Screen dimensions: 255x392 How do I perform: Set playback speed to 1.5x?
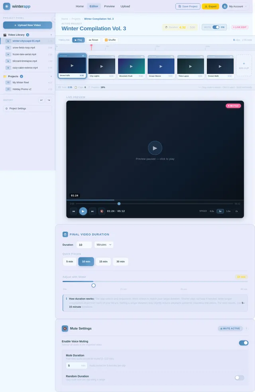[x=228, y=211]
